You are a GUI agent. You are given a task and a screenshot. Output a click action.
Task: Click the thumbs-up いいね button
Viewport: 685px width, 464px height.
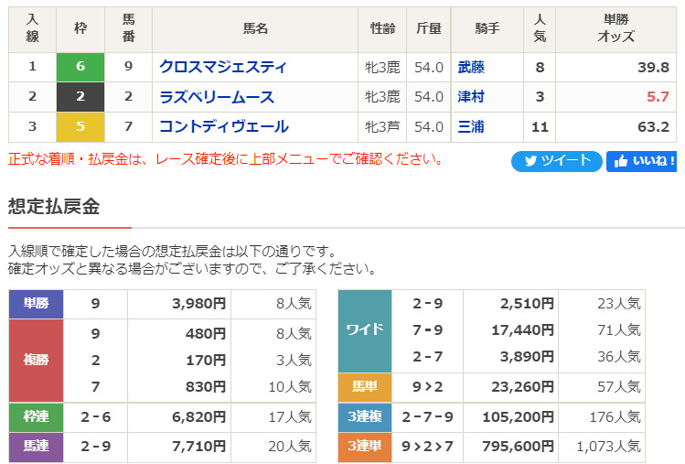point(641,161)
